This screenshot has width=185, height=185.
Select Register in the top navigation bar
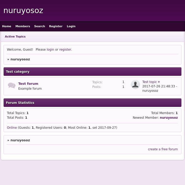(x=56, y=26)
